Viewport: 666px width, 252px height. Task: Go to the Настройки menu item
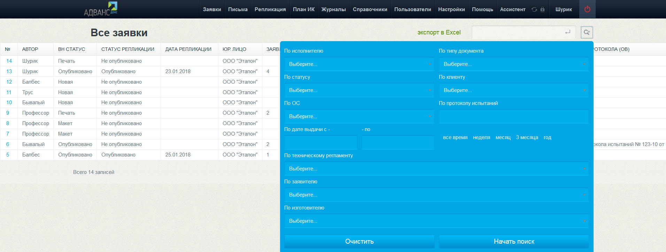click(x=451, y=9)
